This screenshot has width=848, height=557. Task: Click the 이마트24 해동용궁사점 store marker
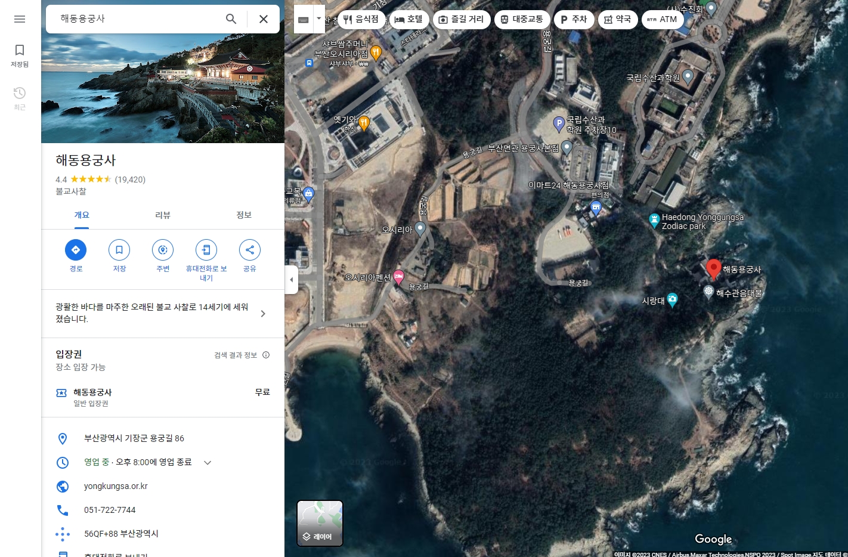point(596,207)
